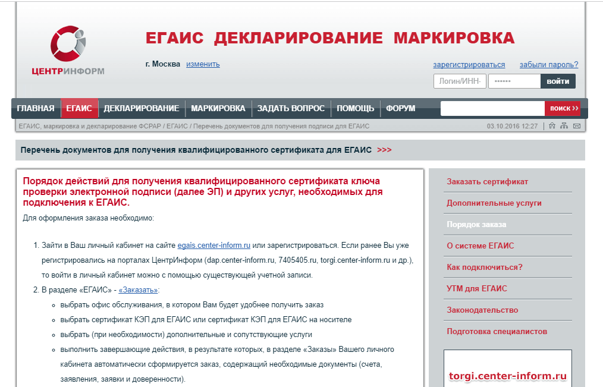Screen dimensions: 603x387
Task: Click the изменить city link
Action: 203,64
